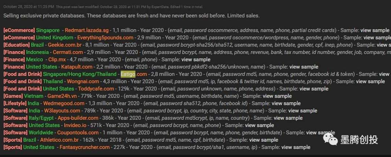Click view sample for Katapult.com
The height and width of the screenshot is (157, 391).
pos(304,67)
